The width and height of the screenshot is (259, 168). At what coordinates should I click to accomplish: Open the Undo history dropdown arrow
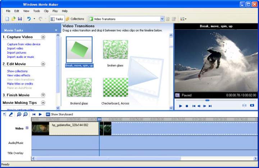35,19
